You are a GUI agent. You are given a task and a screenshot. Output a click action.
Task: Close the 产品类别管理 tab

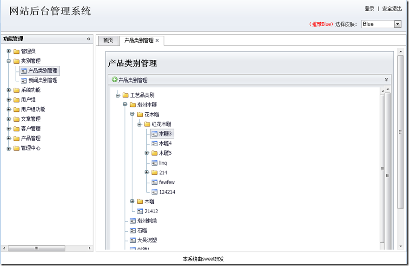pyautogui.click(x=157, y=40)
